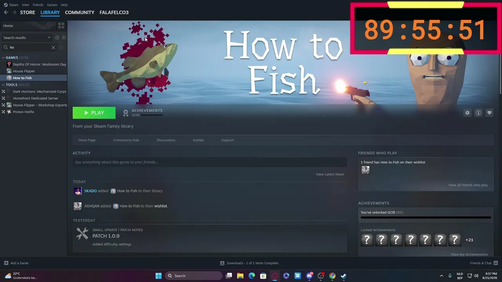502x282 pixels.
Task: Select House Flipper in the games list
Action: click(24, 71)
